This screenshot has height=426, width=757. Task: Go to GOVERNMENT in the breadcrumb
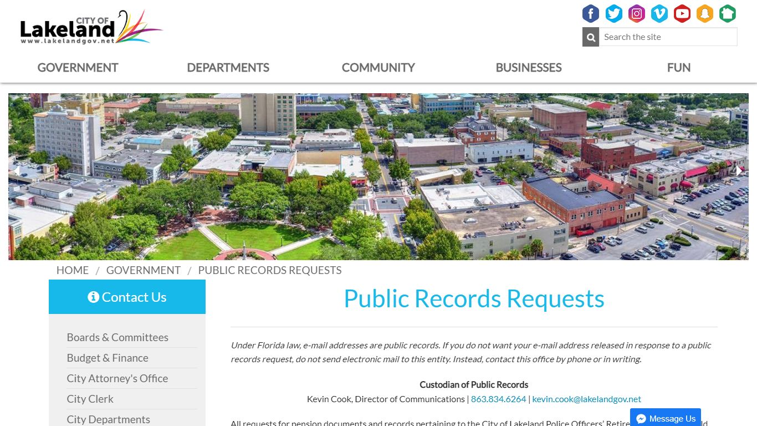pyautogui.click(x=144, y=270)
